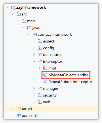
Task: Collapse the java source folder chevron
Action: pyautogui.click(x=23, y=28)
